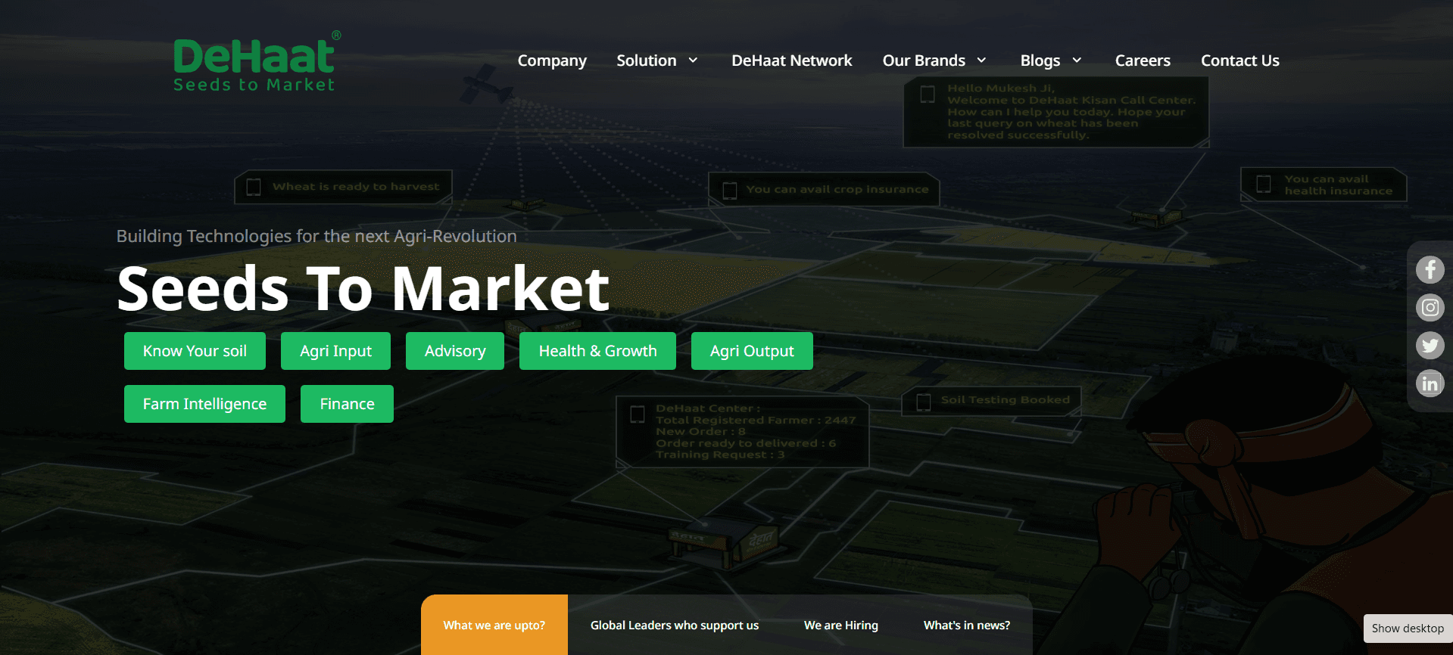Image resolution: width=1453 pixels, height=655 pixels.
Task: Click the health insurance callout
Action: point(1324,185)
